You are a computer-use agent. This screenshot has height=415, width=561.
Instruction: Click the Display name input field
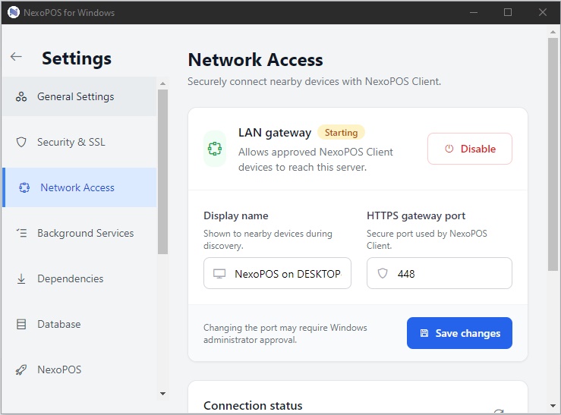pyautogui.click(x=277, y=273)
